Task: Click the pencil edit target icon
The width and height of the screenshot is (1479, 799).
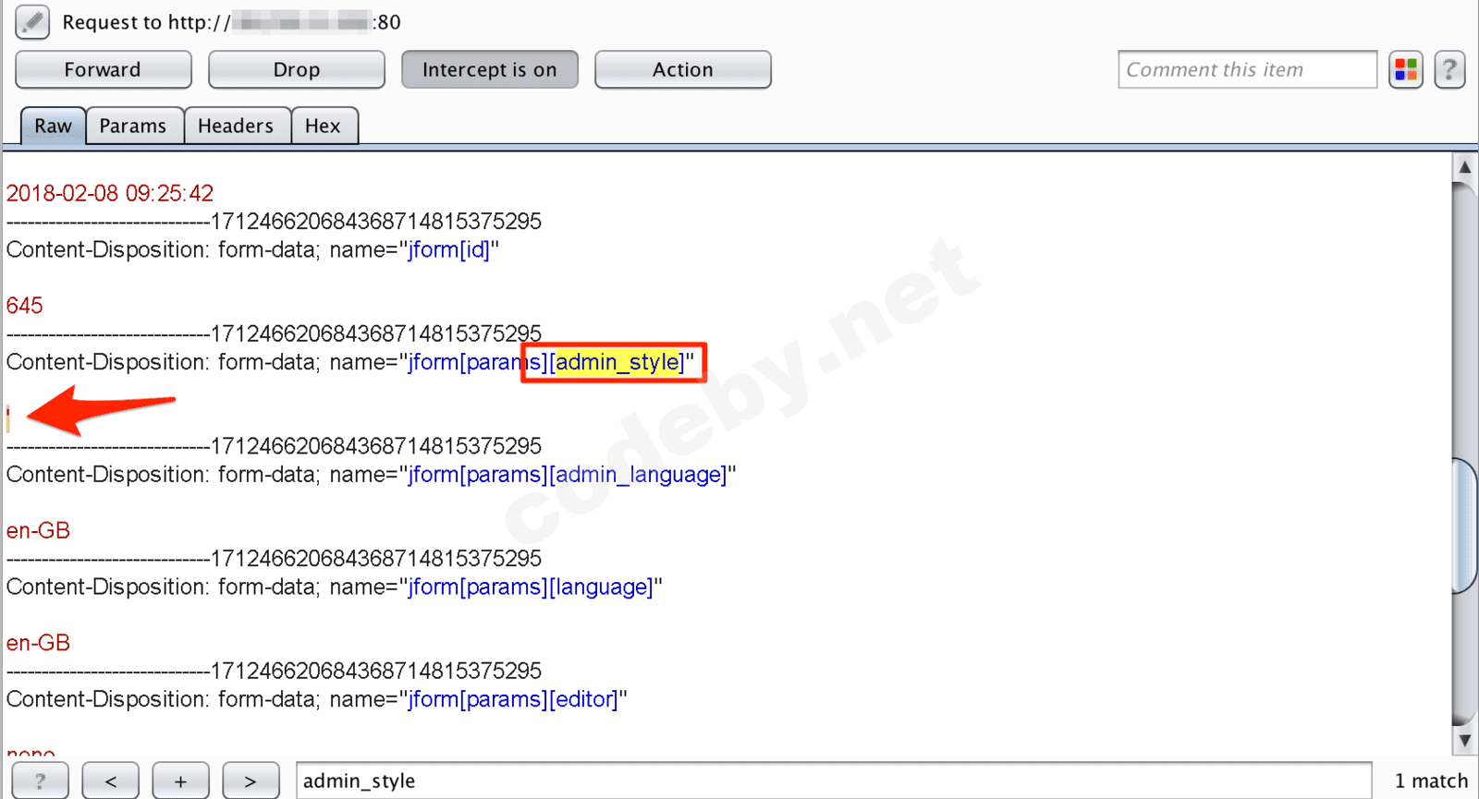Action: 32,22
